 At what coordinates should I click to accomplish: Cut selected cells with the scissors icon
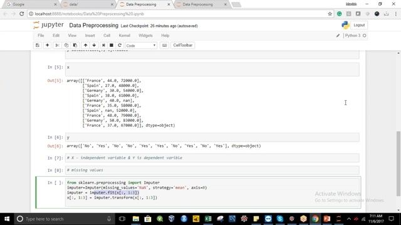pos(57,46)
